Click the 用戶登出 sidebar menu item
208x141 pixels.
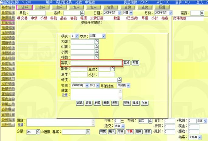(x=7, y=124)
